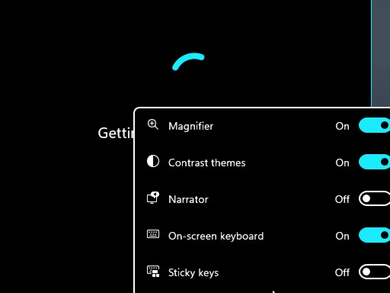
Task: Enable the Sticky keys toggle
Action: click(x=374, y=272)
